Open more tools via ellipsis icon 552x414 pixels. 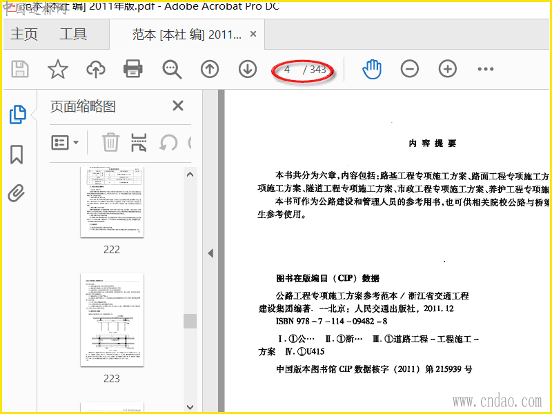click(x=486, y=69)
